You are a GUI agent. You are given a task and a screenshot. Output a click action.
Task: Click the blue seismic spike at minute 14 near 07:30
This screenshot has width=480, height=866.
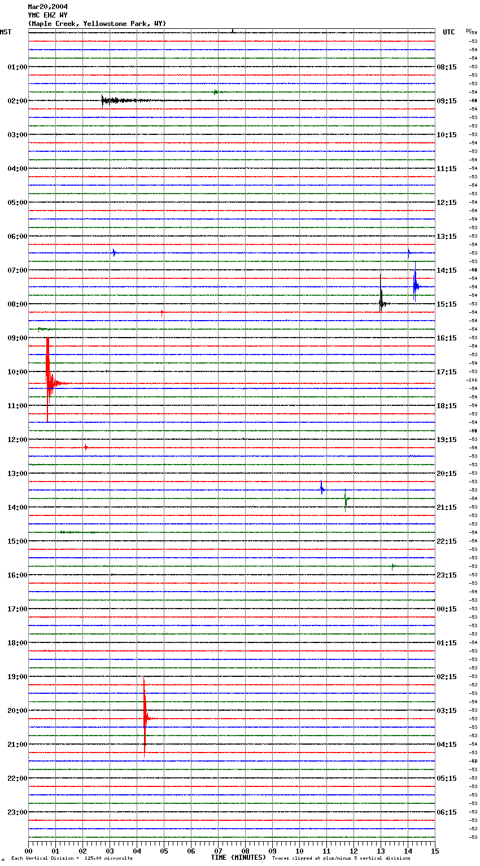click(x=415, y=282)
